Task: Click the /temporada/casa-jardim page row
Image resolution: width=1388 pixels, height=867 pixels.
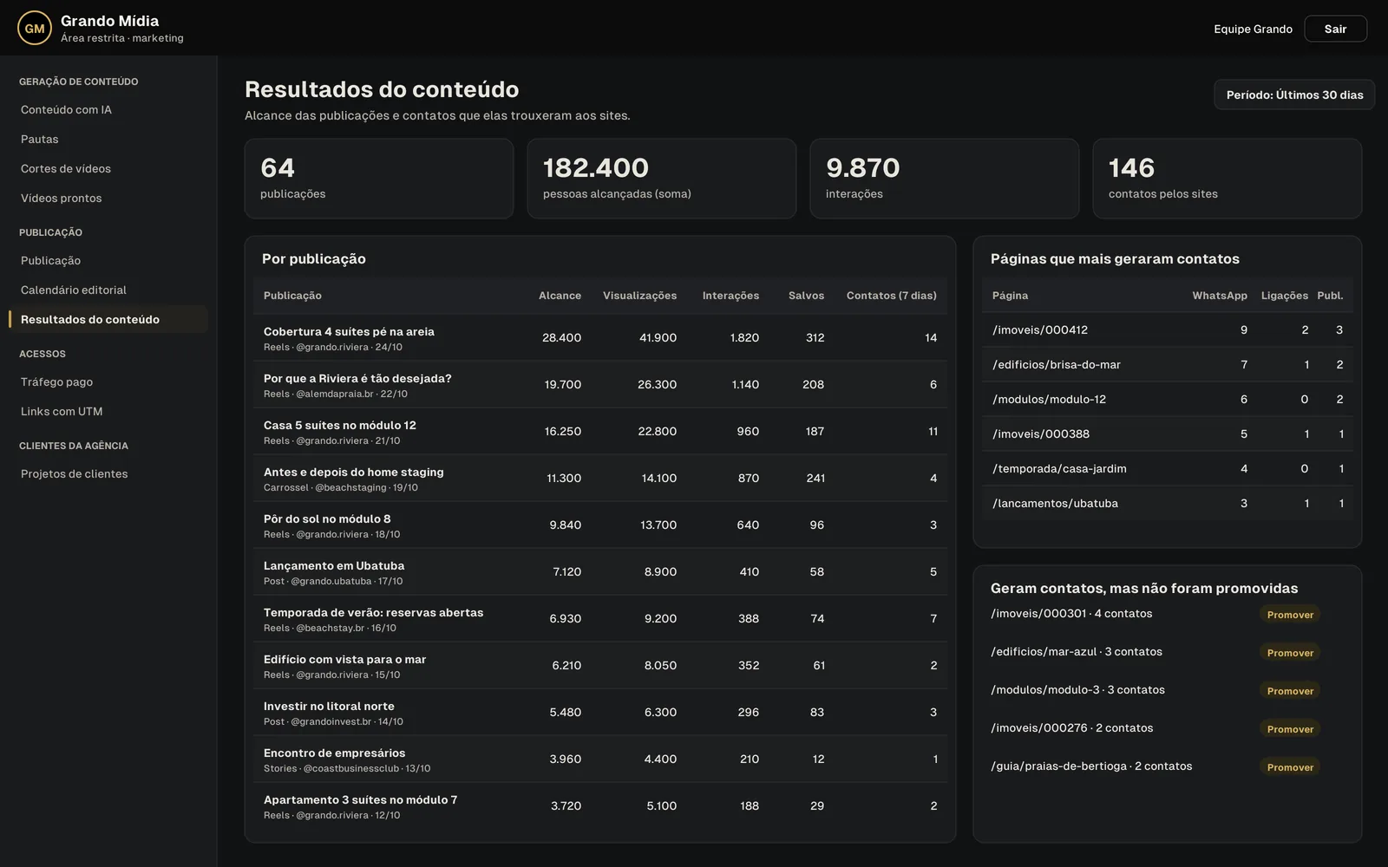Action: point(1168,468)
